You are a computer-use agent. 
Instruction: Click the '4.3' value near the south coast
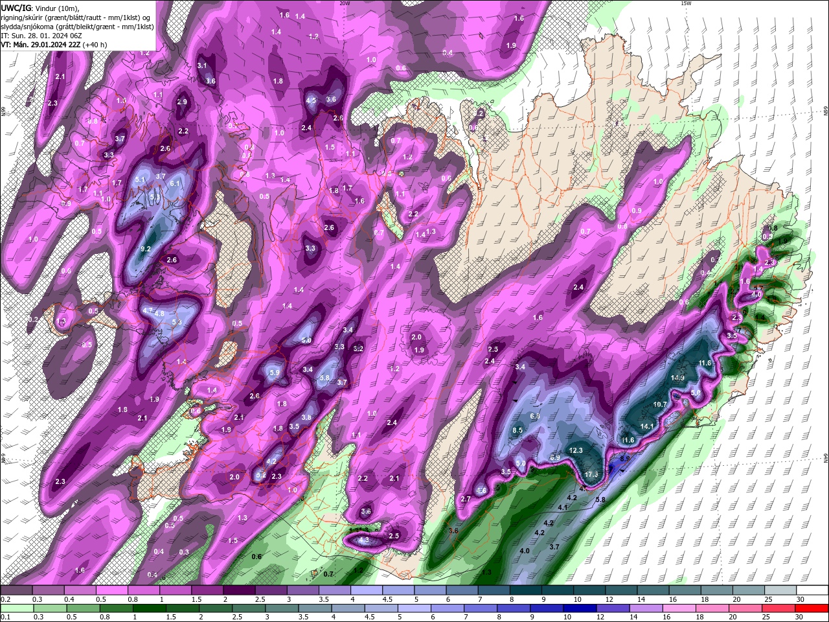click(x=364, y=540)
